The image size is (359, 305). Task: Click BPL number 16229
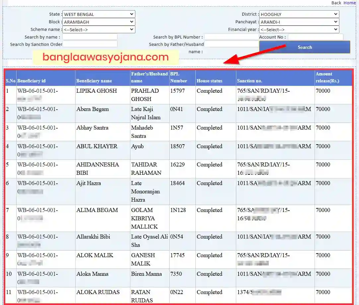pos(178,165)
